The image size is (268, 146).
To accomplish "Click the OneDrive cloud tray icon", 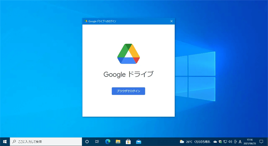I will 215,142.
